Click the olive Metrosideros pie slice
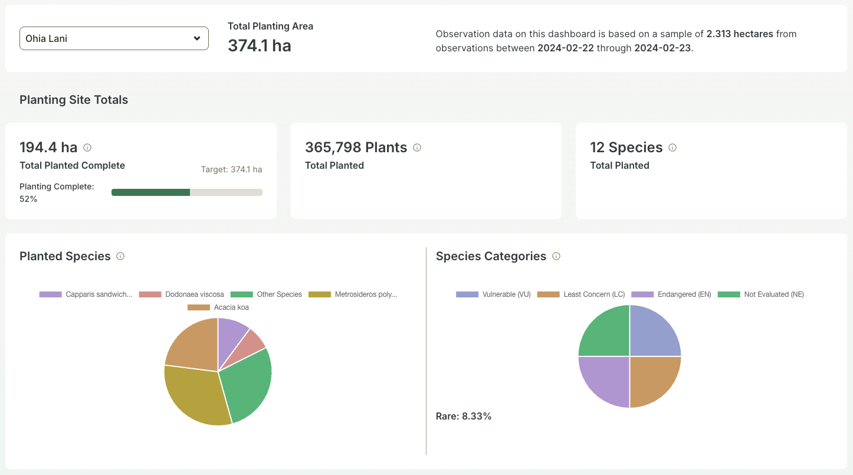This screenshot has width=853, height=475. (x=195, y=394)
